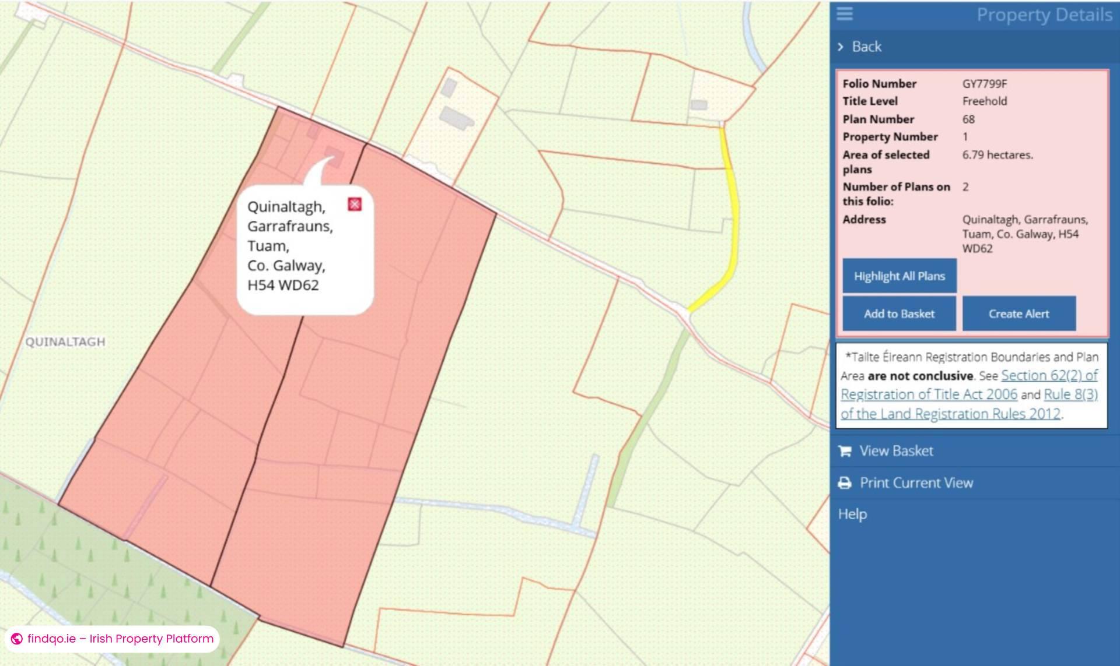
Task: Collapse panel with Back chevron arrow
Action: coord(841,47)
